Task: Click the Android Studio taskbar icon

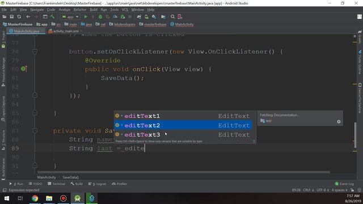Action: click(x=78, y=198)
